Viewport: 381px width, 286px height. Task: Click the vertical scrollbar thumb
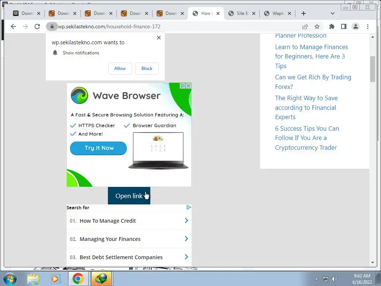372,69
